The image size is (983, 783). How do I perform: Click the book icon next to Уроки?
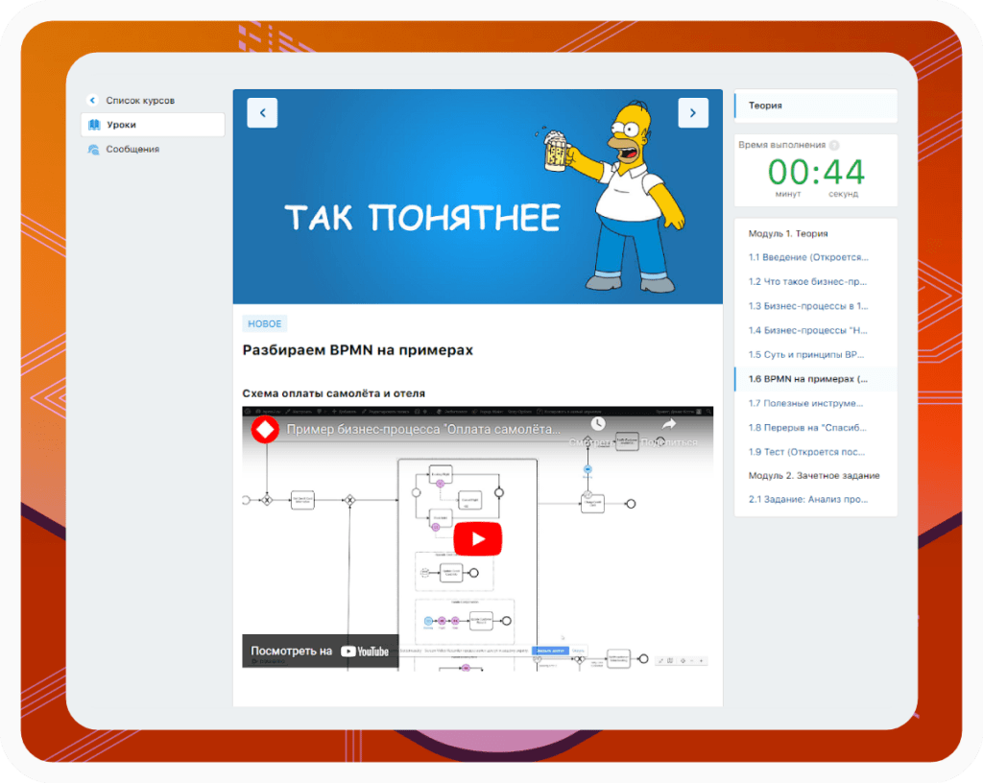click(x=94, y=125)
